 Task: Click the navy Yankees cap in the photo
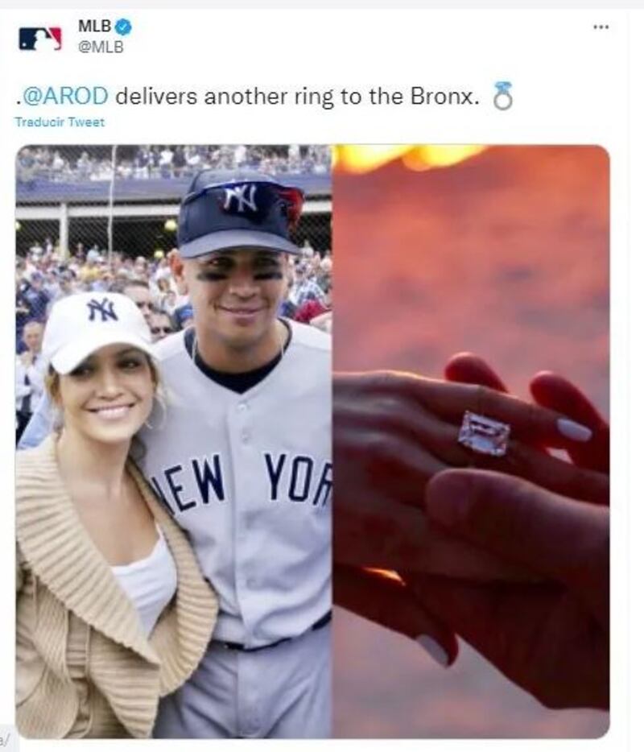tap(240, 213)
